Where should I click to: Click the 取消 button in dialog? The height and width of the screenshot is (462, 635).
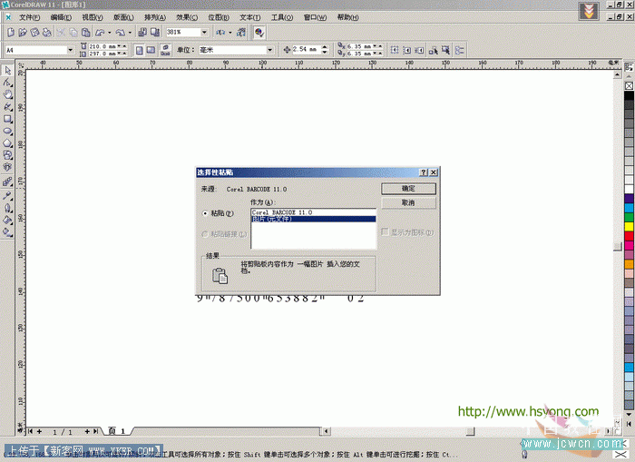coord(408,202)
